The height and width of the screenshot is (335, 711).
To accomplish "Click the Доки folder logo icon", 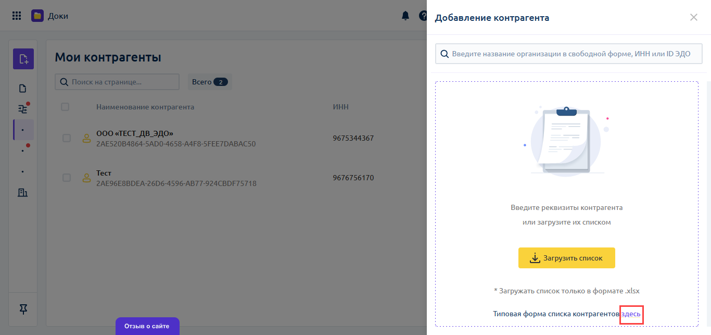I will point(37,16).
